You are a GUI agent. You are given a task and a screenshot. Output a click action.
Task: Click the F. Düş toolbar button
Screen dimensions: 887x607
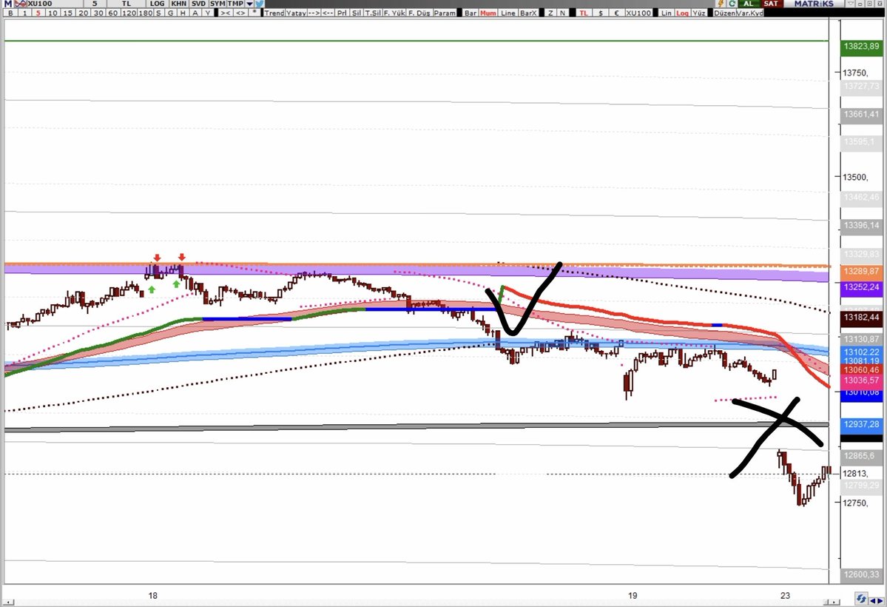tap(419, 13)
